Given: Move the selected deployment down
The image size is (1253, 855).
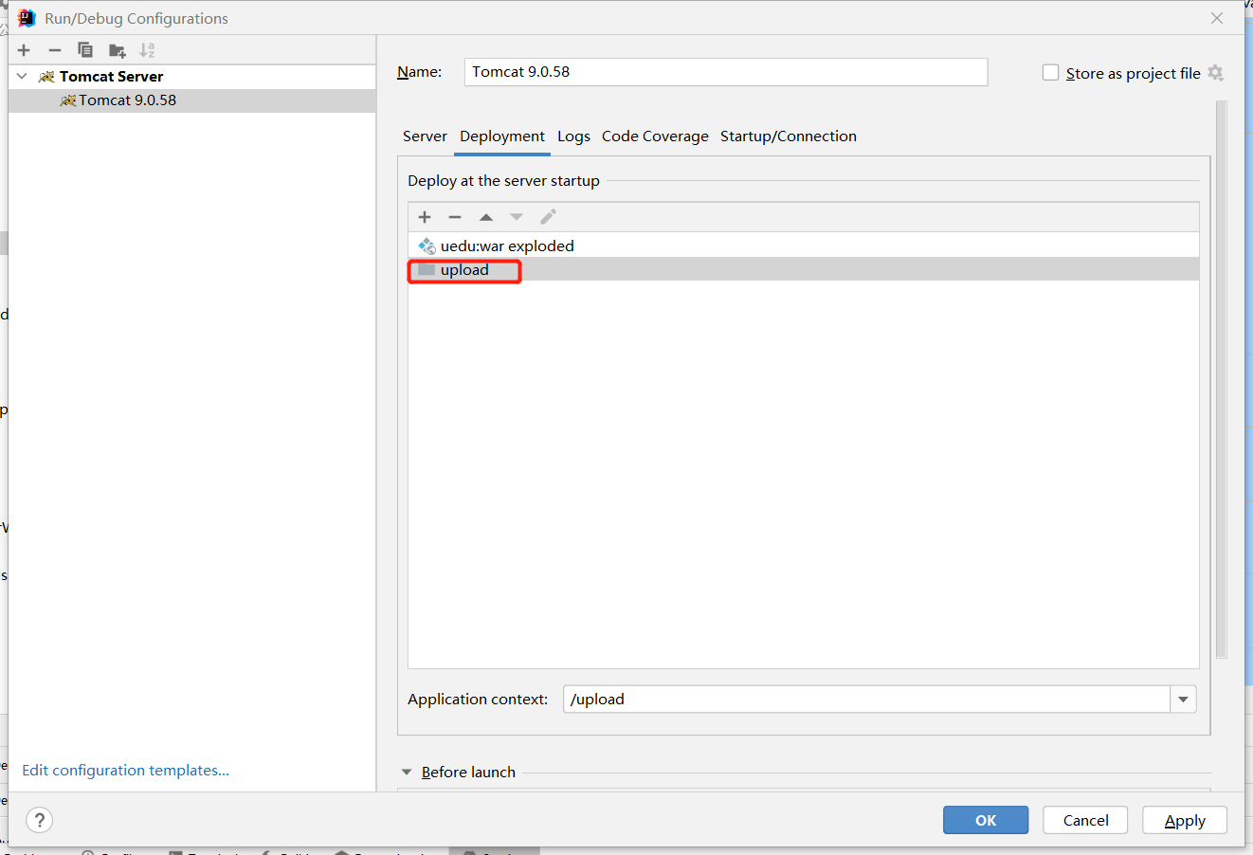Looking at the screenshot, I should pyautogui.click(x=517, y=217).
